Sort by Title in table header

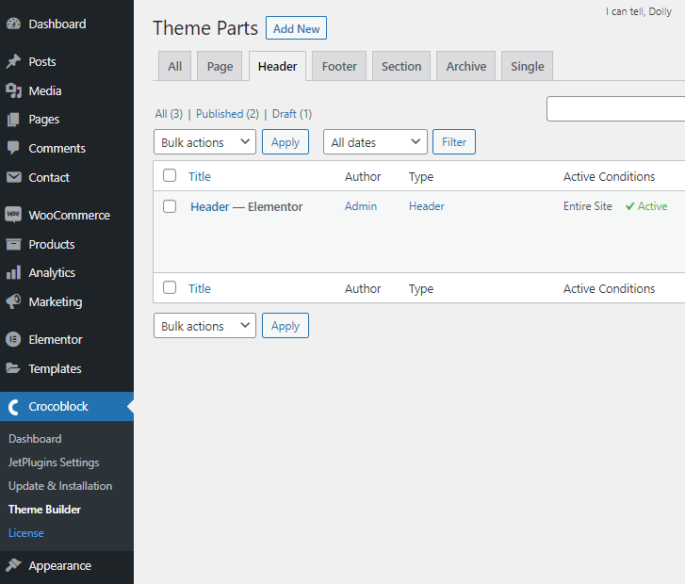(x=200, y=176)
